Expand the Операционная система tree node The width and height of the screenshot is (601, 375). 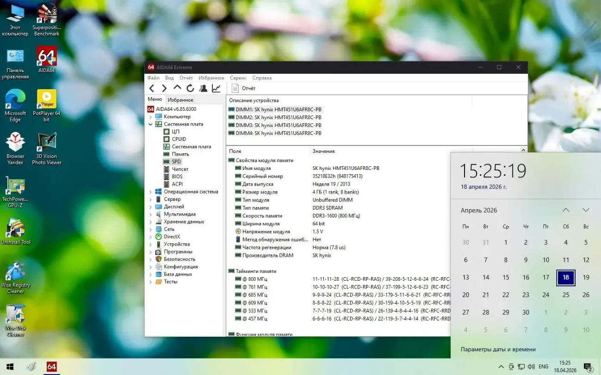tap(150, 192)
